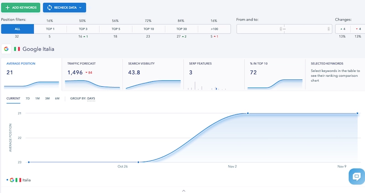This screenshot has height=193, width=365.
Task: Select the TOP 10 position filter
Action: click(149, 29)
